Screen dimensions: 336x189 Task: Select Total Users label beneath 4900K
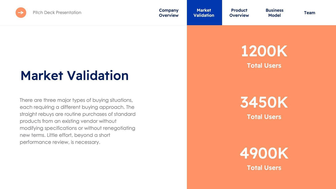click(x=264, y=168)
